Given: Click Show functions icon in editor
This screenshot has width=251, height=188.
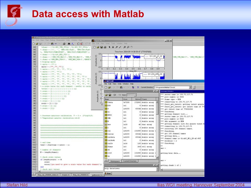Looking at the screenshot, I should [72, 44].
